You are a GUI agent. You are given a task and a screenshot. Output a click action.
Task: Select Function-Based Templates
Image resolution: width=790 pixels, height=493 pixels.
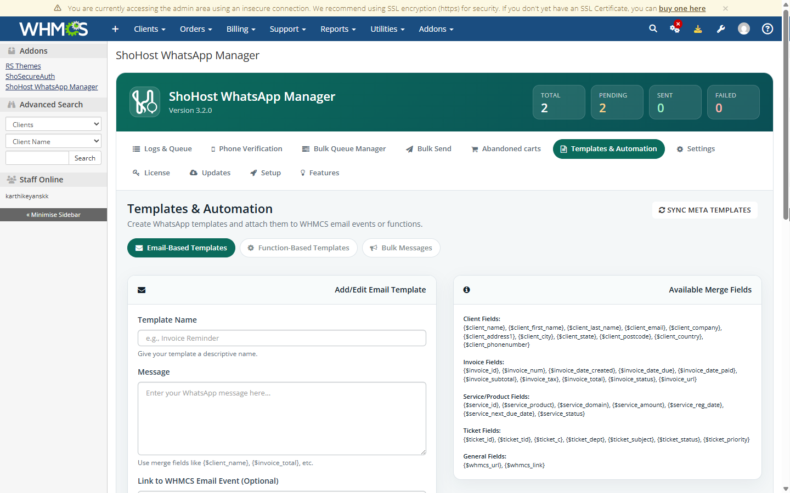pyautogui.click(x=298, y=248)
